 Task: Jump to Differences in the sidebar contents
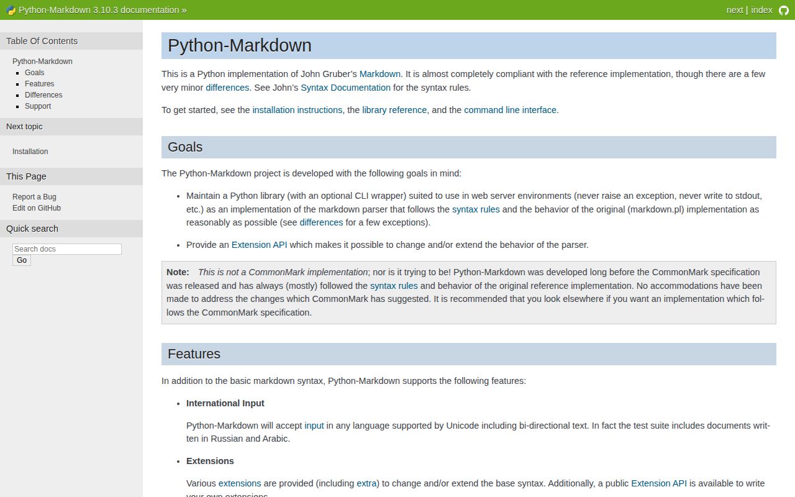[43, 95]
